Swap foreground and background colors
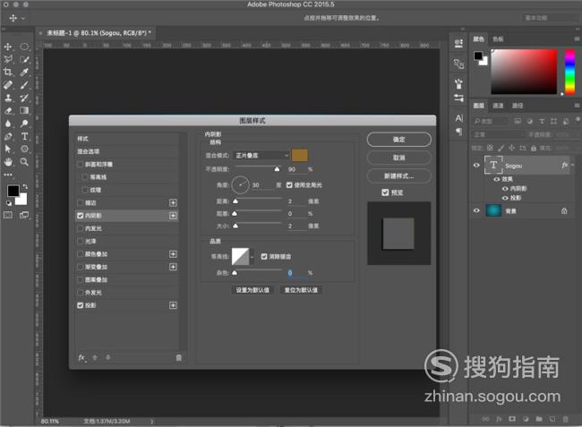The image size is (582, 427). tap(24, 186)
